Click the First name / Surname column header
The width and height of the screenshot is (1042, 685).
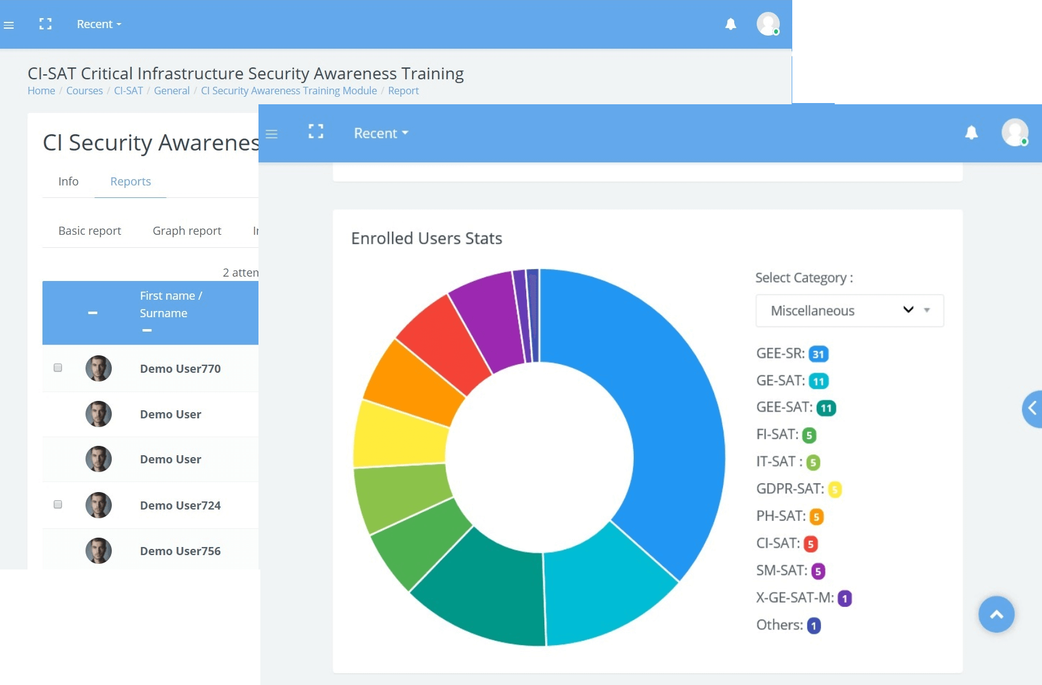(171, 305)
